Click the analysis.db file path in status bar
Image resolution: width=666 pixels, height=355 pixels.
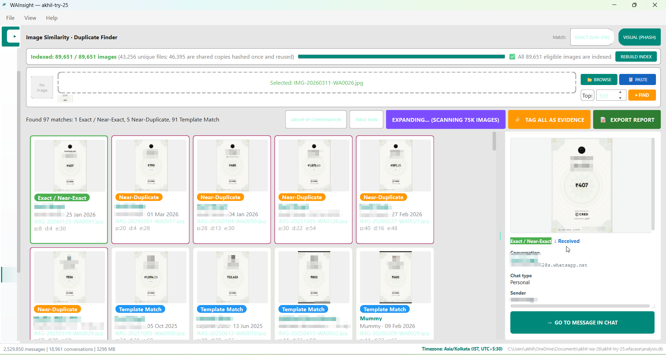(585, 349)
